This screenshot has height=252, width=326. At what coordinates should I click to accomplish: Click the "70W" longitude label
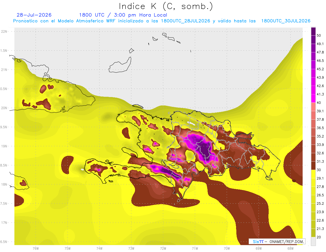point(227,248)
